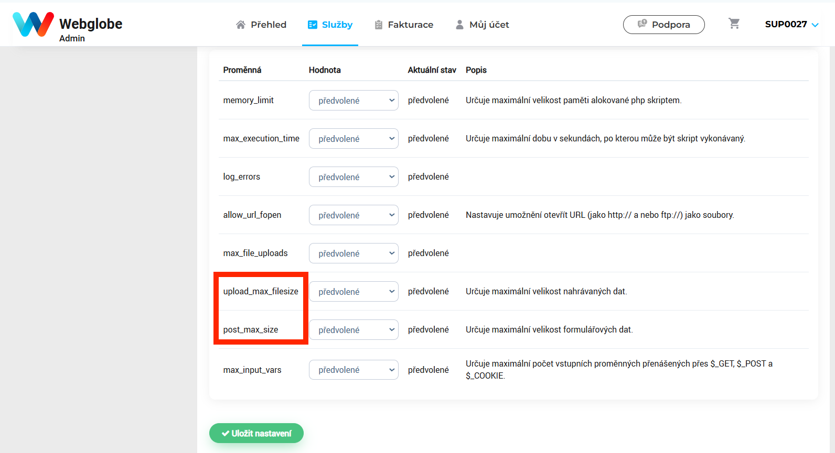This screenshot has width=835, height=453.
Task: Expand the SUP0027 account dropdown
Action: coord(791,24)
